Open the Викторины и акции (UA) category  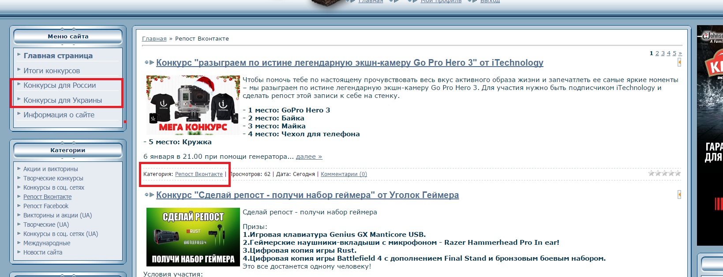58,215
